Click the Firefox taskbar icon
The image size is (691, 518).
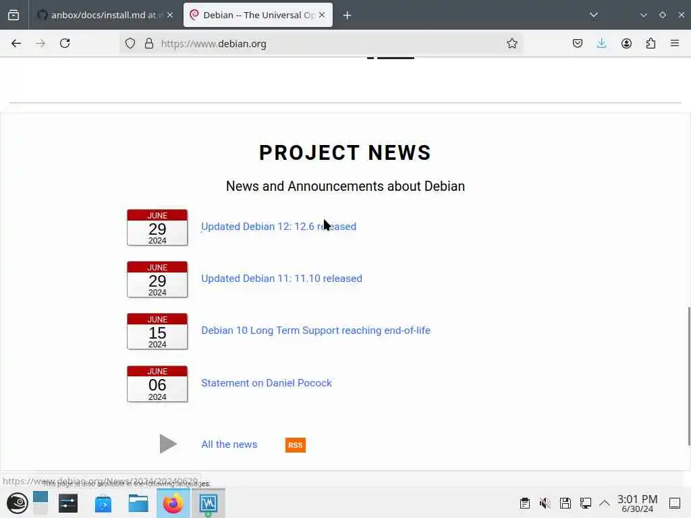click(173, 503)
